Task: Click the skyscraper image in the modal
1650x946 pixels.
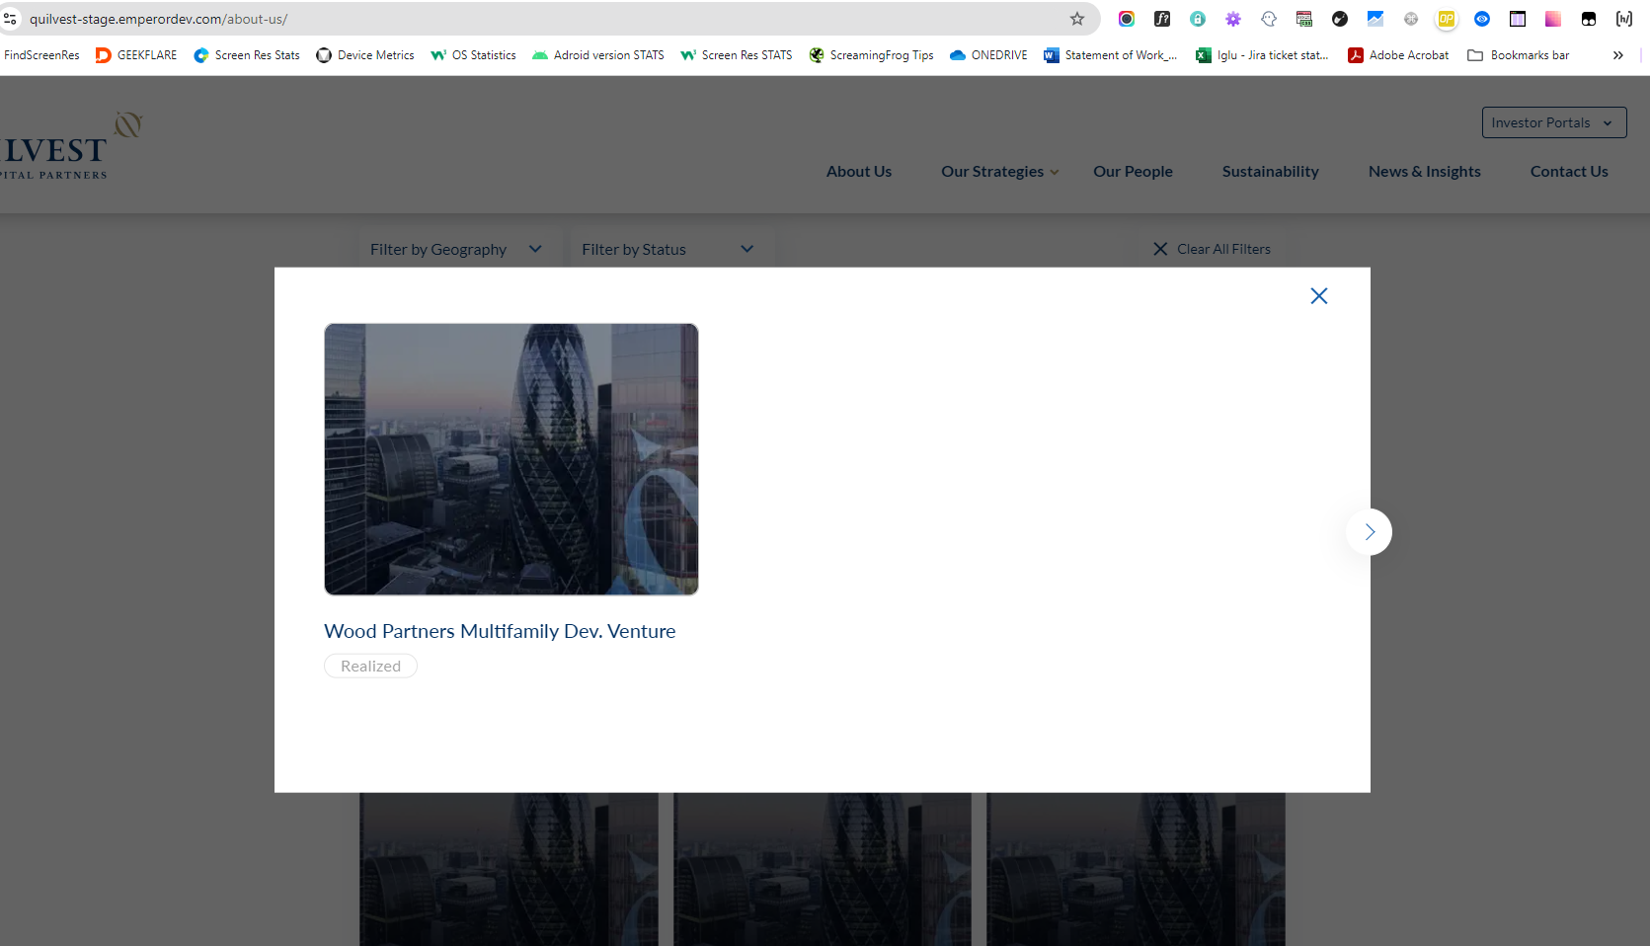Action: [x=511, y=459]
